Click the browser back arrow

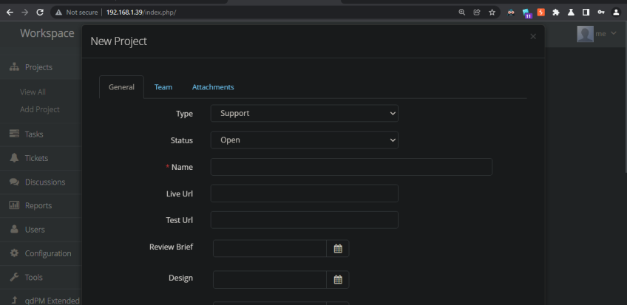click(x=10, y=13)
